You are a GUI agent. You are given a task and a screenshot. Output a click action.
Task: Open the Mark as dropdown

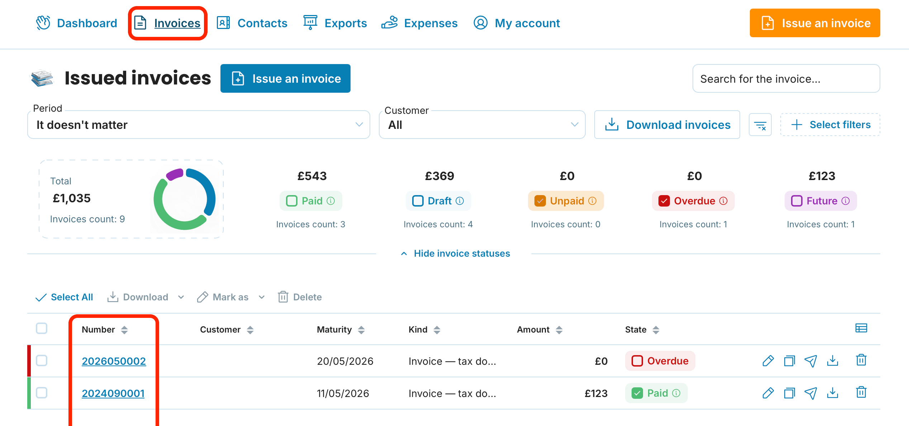(x=231, y=297)
